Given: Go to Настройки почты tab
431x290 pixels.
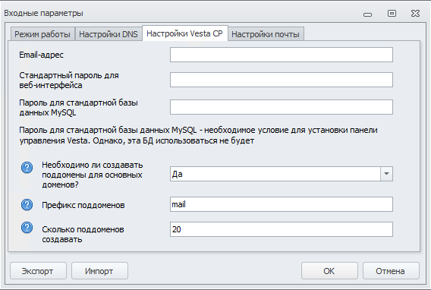Looking at the screenshot, I should click(x=266, y=34).
